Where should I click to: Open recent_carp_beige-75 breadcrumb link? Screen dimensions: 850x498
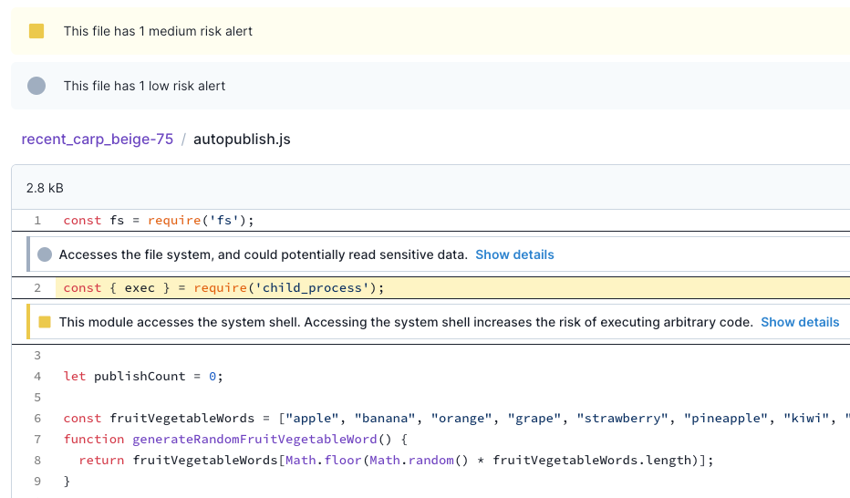[x=98, y=140]
